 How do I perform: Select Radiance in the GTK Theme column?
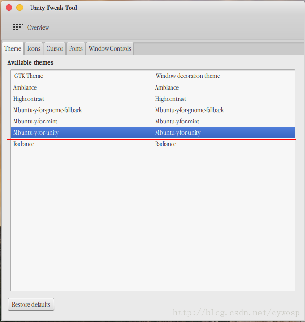pos(23,144)
